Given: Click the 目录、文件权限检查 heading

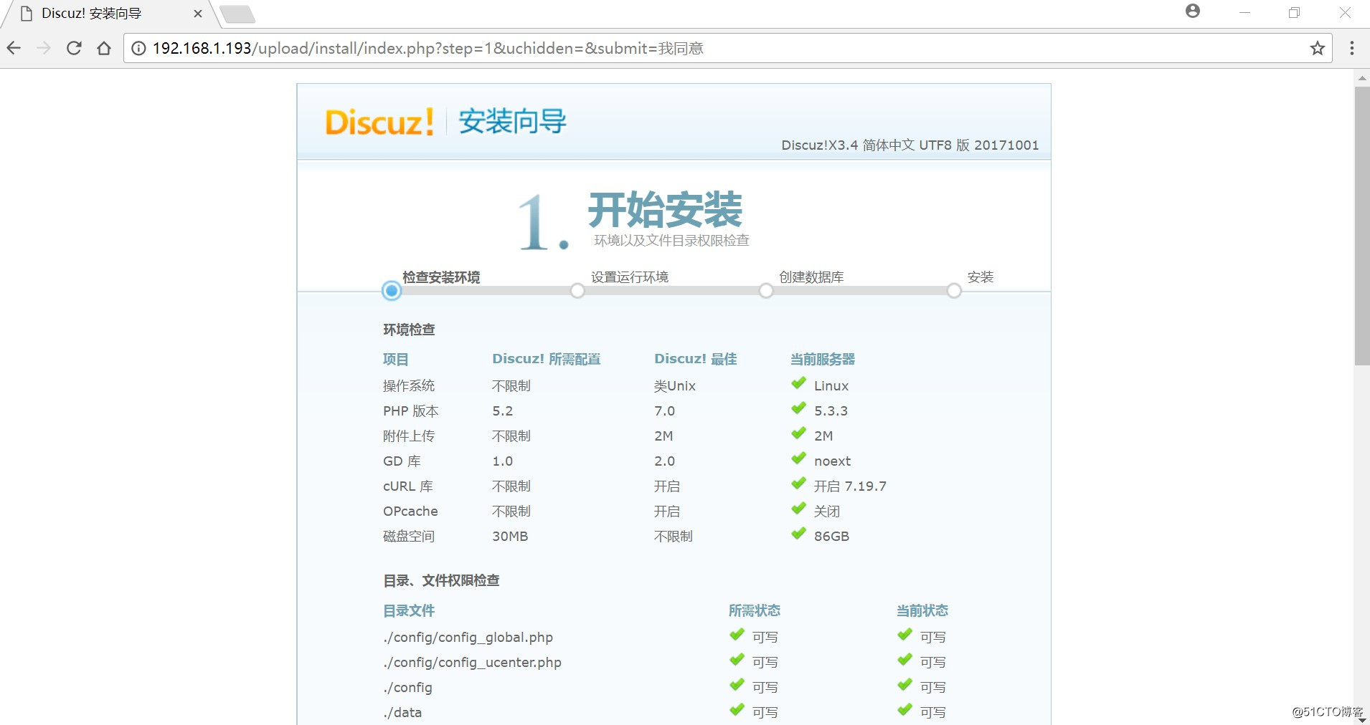Looking at the screenshot, I should point(441,580).
